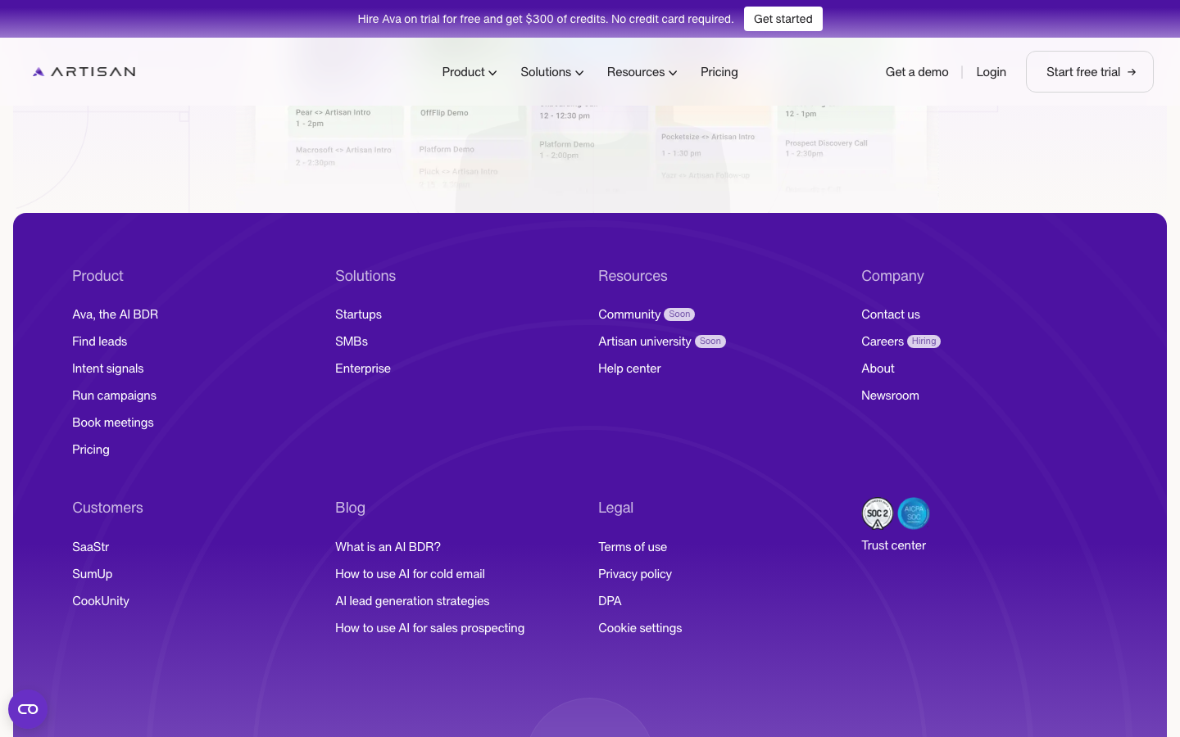1180x737 pixels.
Task: Open How to use AI for sales prospecting
Action: point(429,628)
